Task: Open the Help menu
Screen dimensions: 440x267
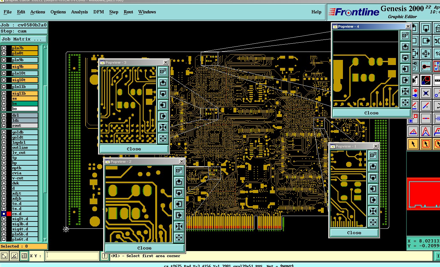Action: coord(316,12)
